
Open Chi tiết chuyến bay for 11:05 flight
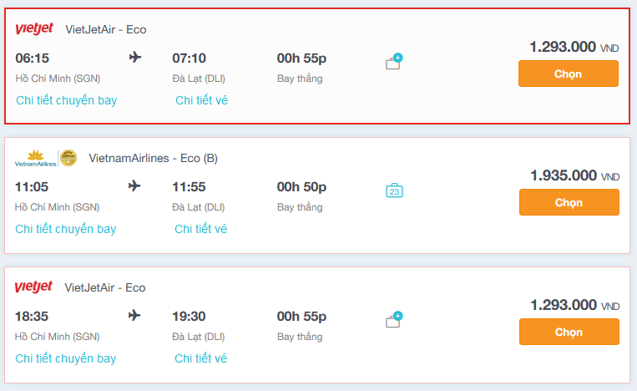click(66, 229)
